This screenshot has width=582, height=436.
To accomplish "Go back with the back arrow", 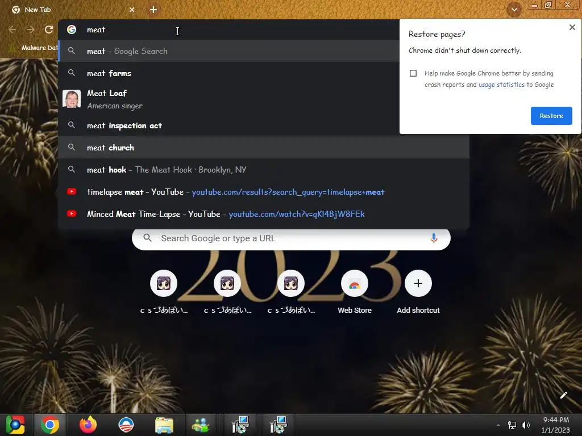I will (13, 30).
